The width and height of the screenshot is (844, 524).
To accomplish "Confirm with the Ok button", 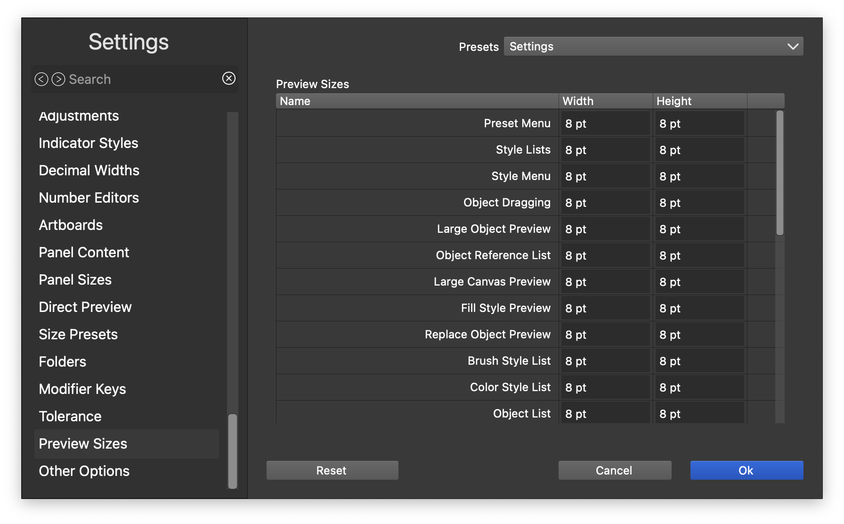I will pyautogui.click(x=747, y=470).
